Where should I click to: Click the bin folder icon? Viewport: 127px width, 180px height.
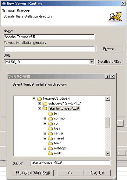coord(50,113)
